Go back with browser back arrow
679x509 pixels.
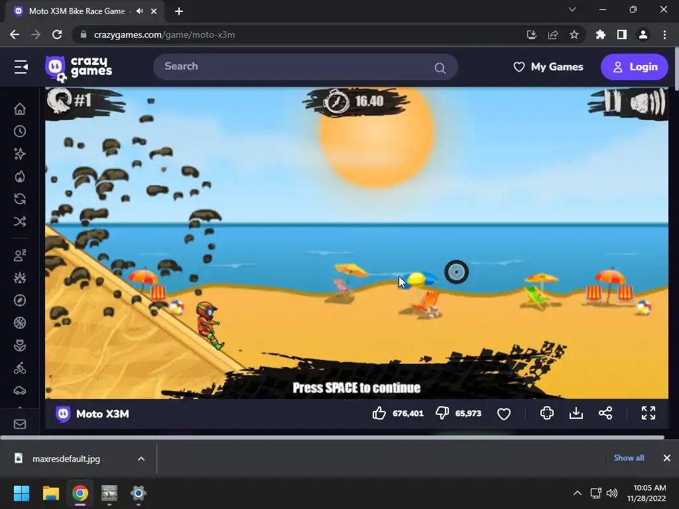click(x=15, y=34)
